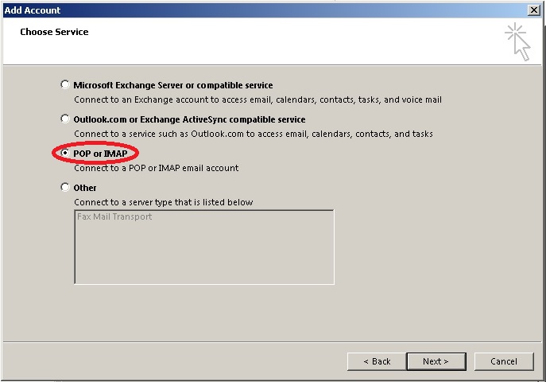Choose the Outlook.com or Exchange ActiveSync radio button

point(64,119)
